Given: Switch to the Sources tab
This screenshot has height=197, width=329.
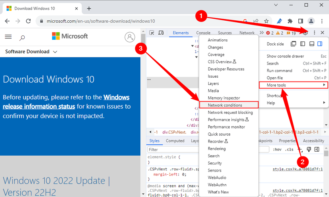Looking at the screenshot, I should pyautogui.click(x=225, y=33).
